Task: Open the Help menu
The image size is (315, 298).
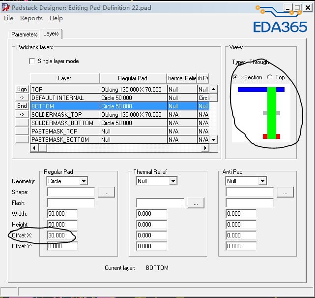Action: click(56, 18)
